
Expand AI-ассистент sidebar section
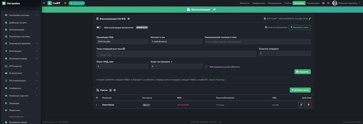(21, 73)
